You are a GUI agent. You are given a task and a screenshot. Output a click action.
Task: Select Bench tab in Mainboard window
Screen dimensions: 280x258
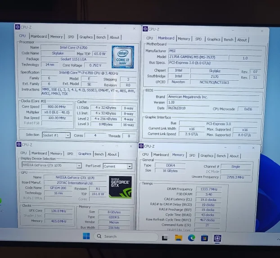point(229,40)
